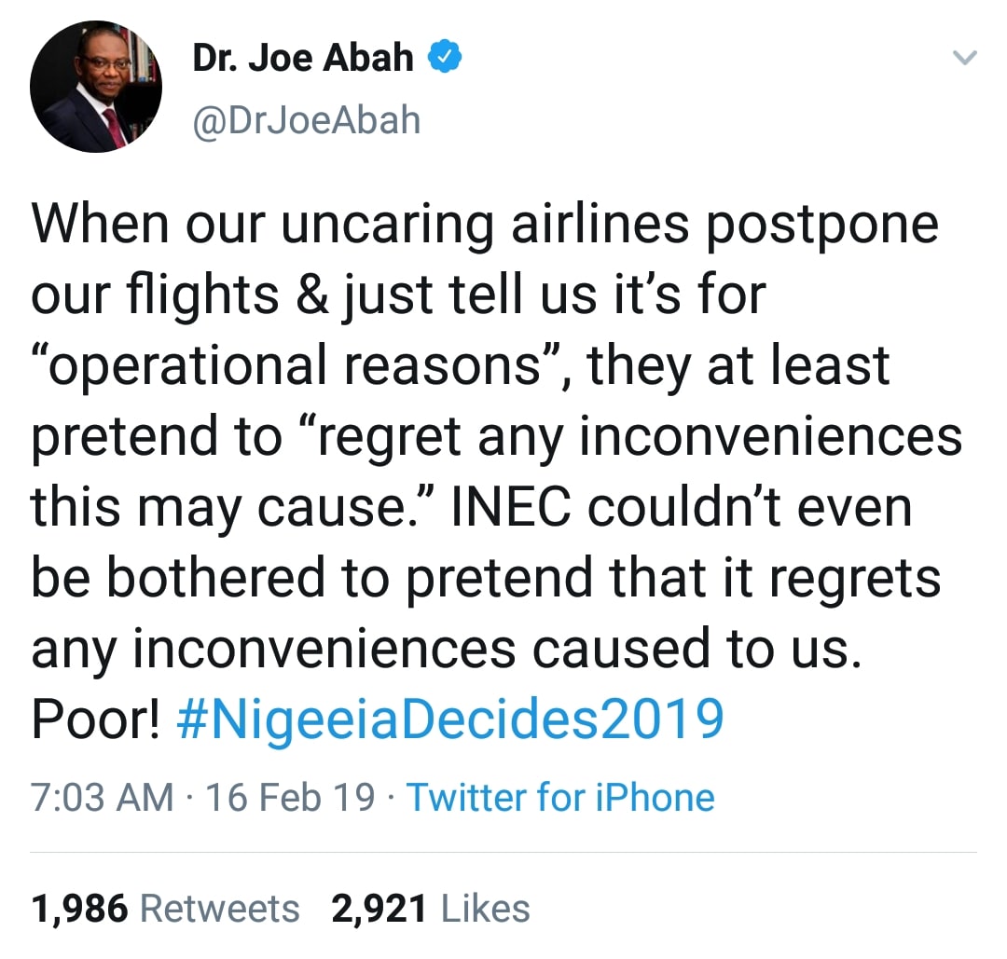This screenshot has width=1007, height=959.
Task: Open the tweet options chevron menu
Action: [x=966, y=59]
